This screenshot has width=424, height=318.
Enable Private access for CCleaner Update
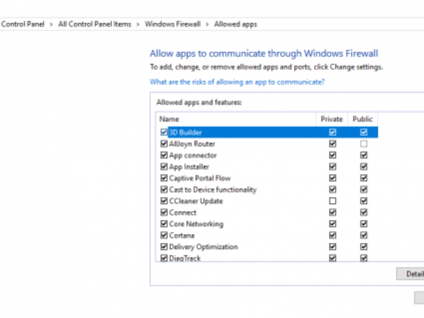click(332, 201)
